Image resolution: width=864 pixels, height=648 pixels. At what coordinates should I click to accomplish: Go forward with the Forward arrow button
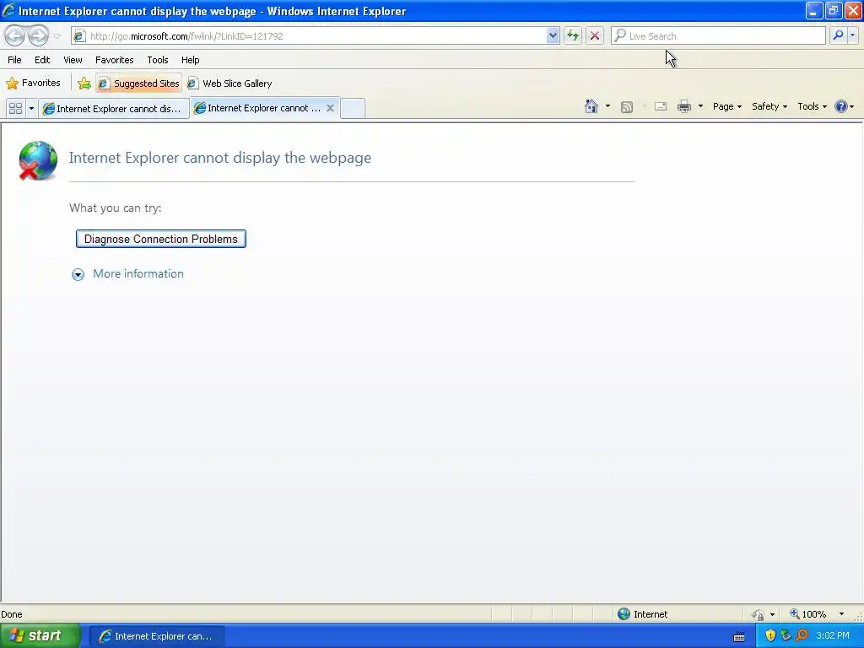pyautogui.click(x=38, y=35)
